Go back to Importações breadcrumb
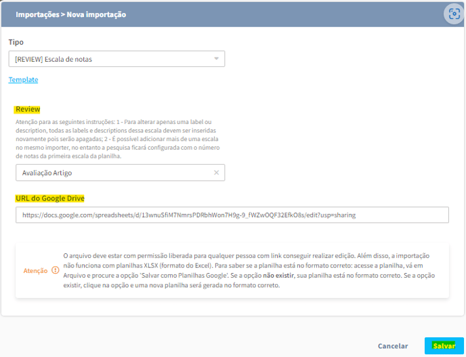The width and height of the screenshot is (466, 357). click(37, 14)
